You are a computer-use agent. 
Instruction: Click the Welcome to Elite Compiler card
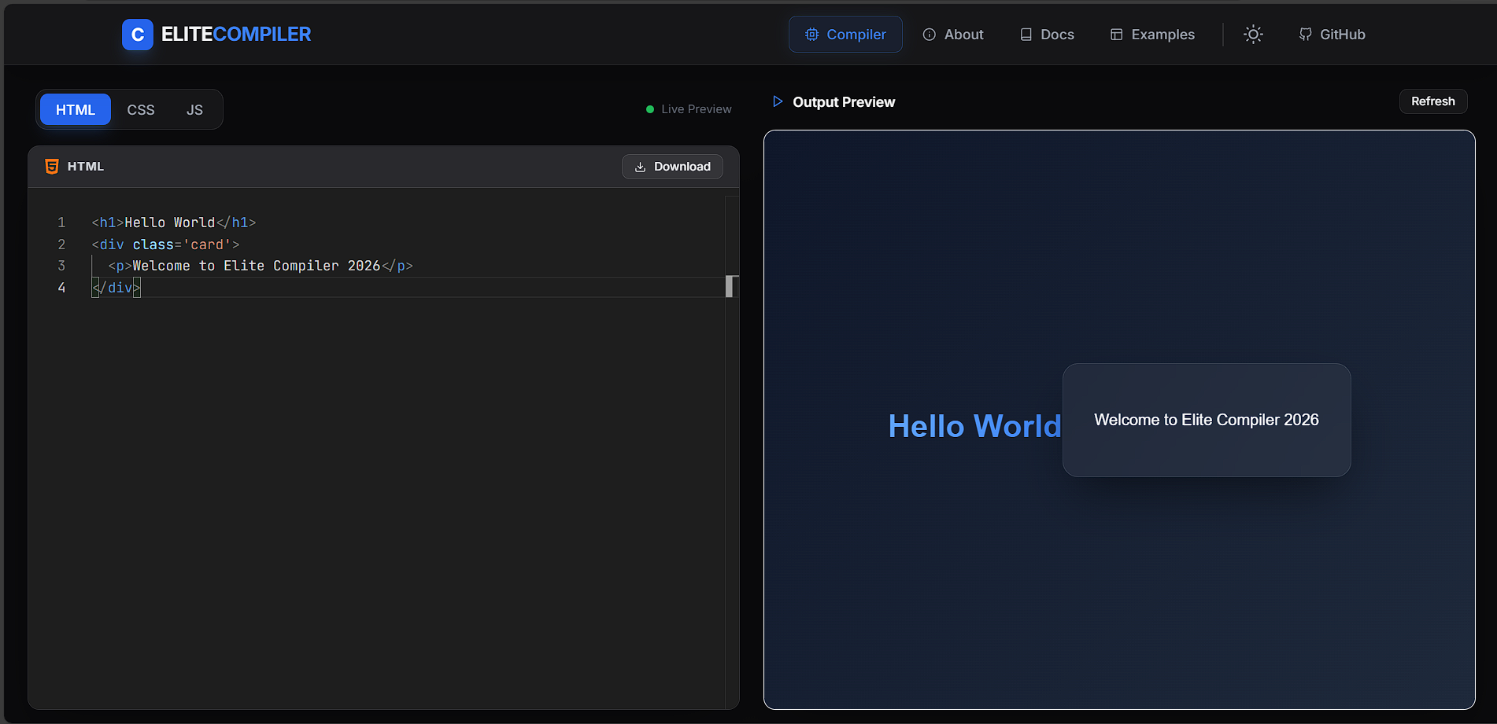coord(1206,420)
